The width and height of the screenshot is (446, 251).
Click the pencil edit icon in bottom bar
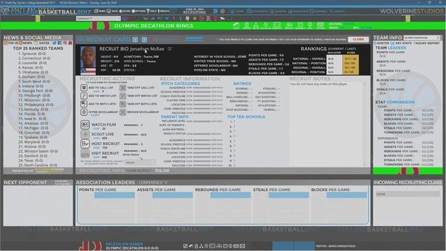tap(185, 246)
